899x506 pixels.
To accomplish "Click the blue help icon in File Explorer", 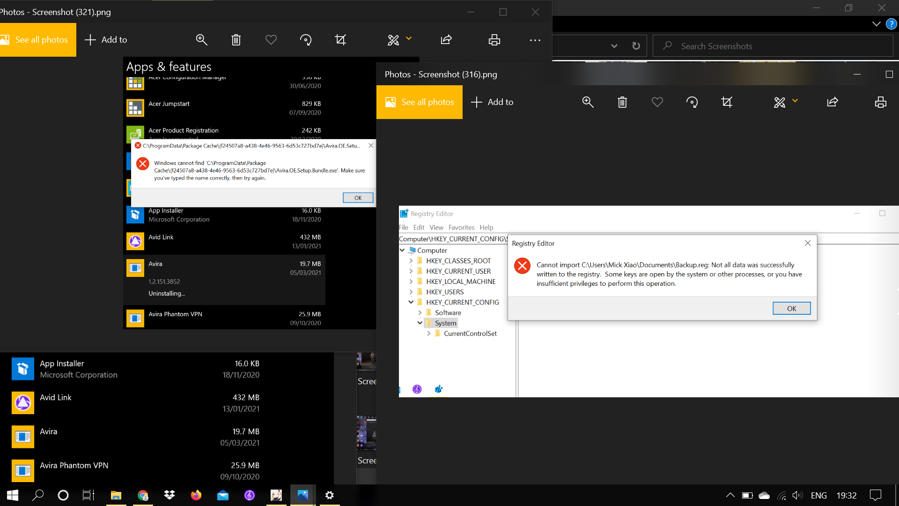I will pyautogui.click(x=892, y=24).
